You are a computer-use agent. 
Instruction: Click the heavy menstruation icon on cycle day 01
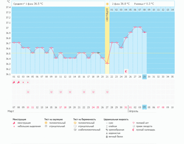[x=14, y=82]
